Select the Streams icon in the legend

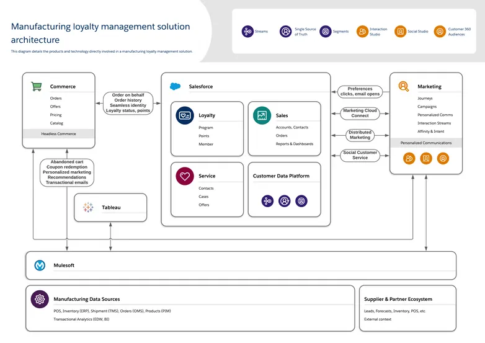(247, 31)
